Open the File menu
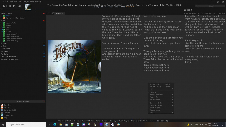The image size is (226, 127). tap(12, 2)
